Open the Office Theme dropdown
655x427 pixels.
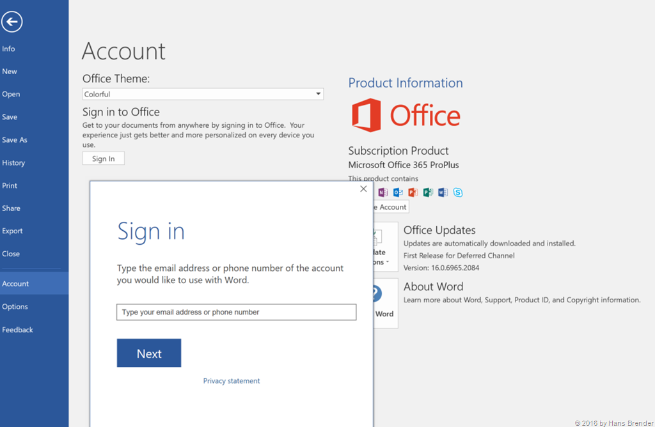pyautogui.click(x=318, y=95)
